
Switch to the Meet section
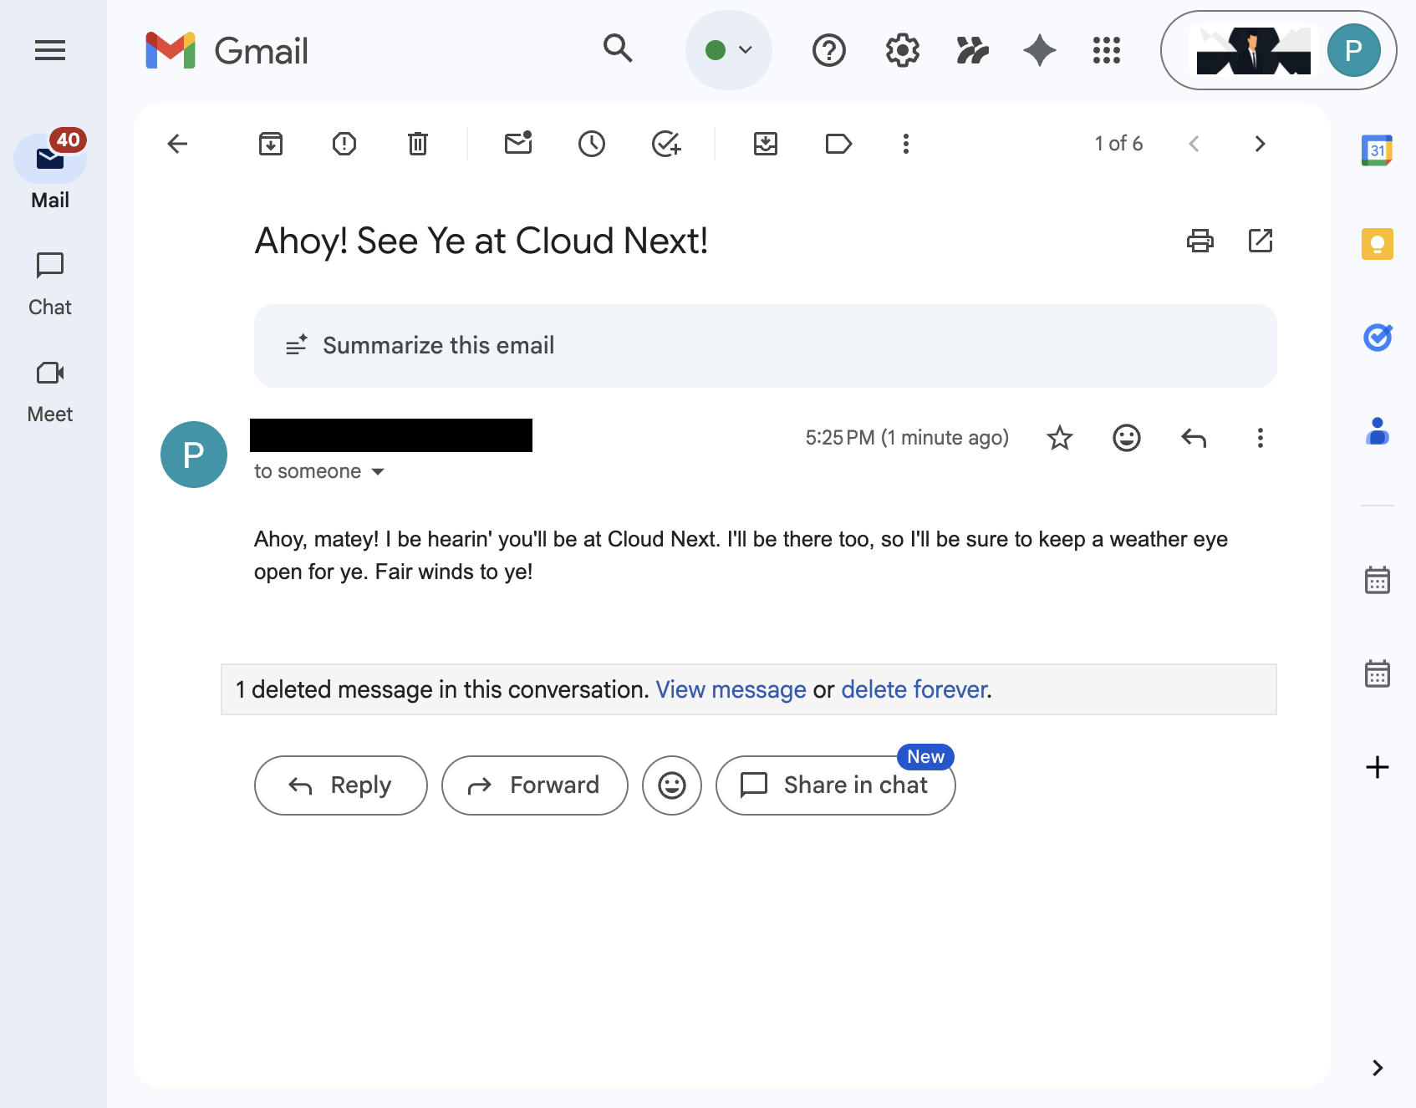pos(50,391)
